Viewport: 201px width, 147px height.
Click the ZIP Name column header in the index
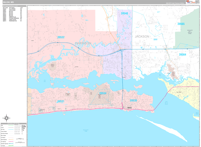tap(12, 8)
